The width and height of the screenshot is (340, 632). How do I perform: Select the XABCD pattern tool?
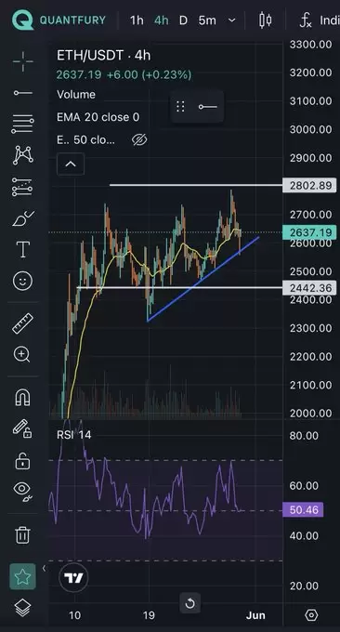point(23,155)
